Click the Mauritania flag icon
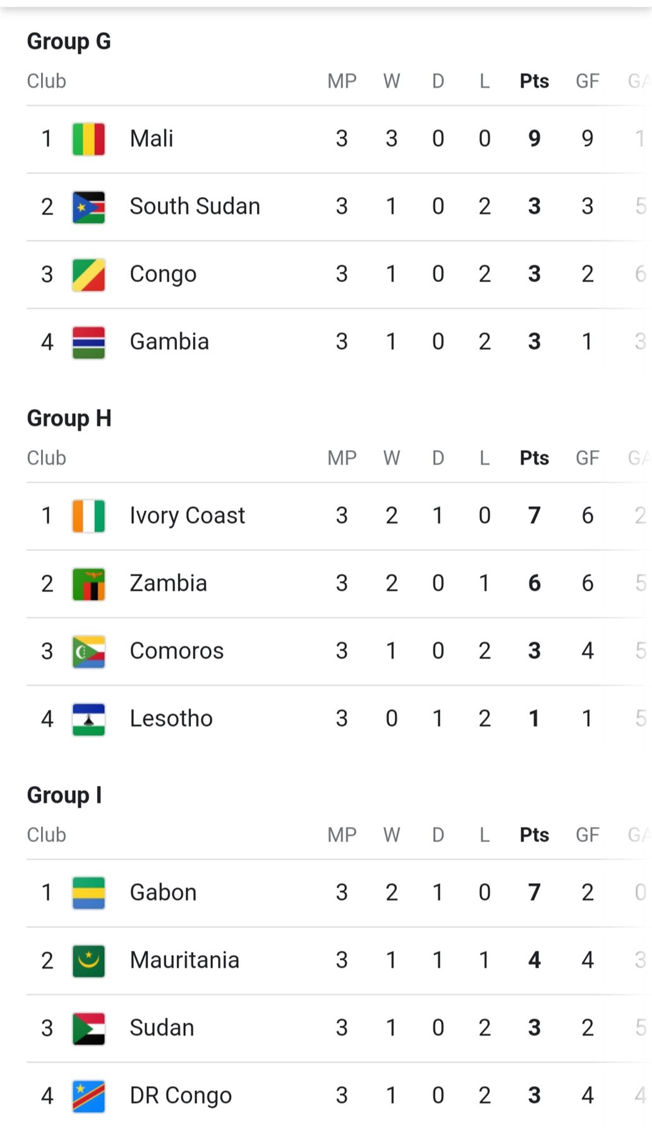The height and width of the screenshot is (1138, 652). tap(88, 960)
